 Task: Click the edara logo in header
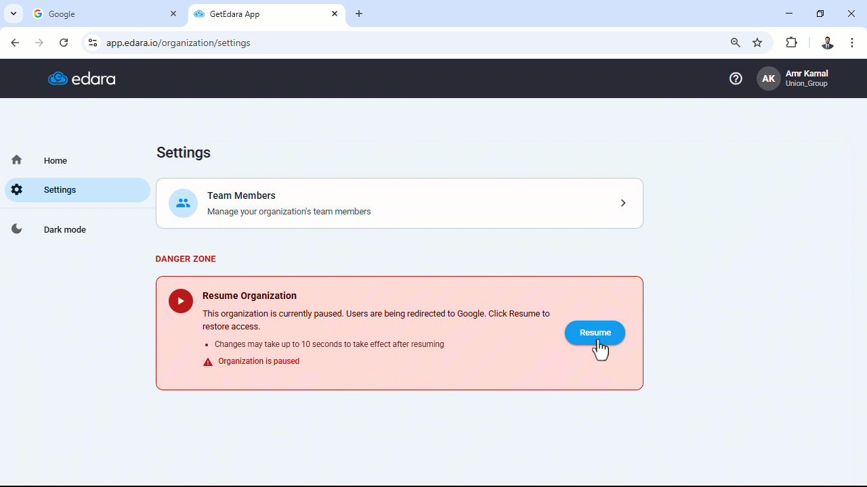(82, 79)
